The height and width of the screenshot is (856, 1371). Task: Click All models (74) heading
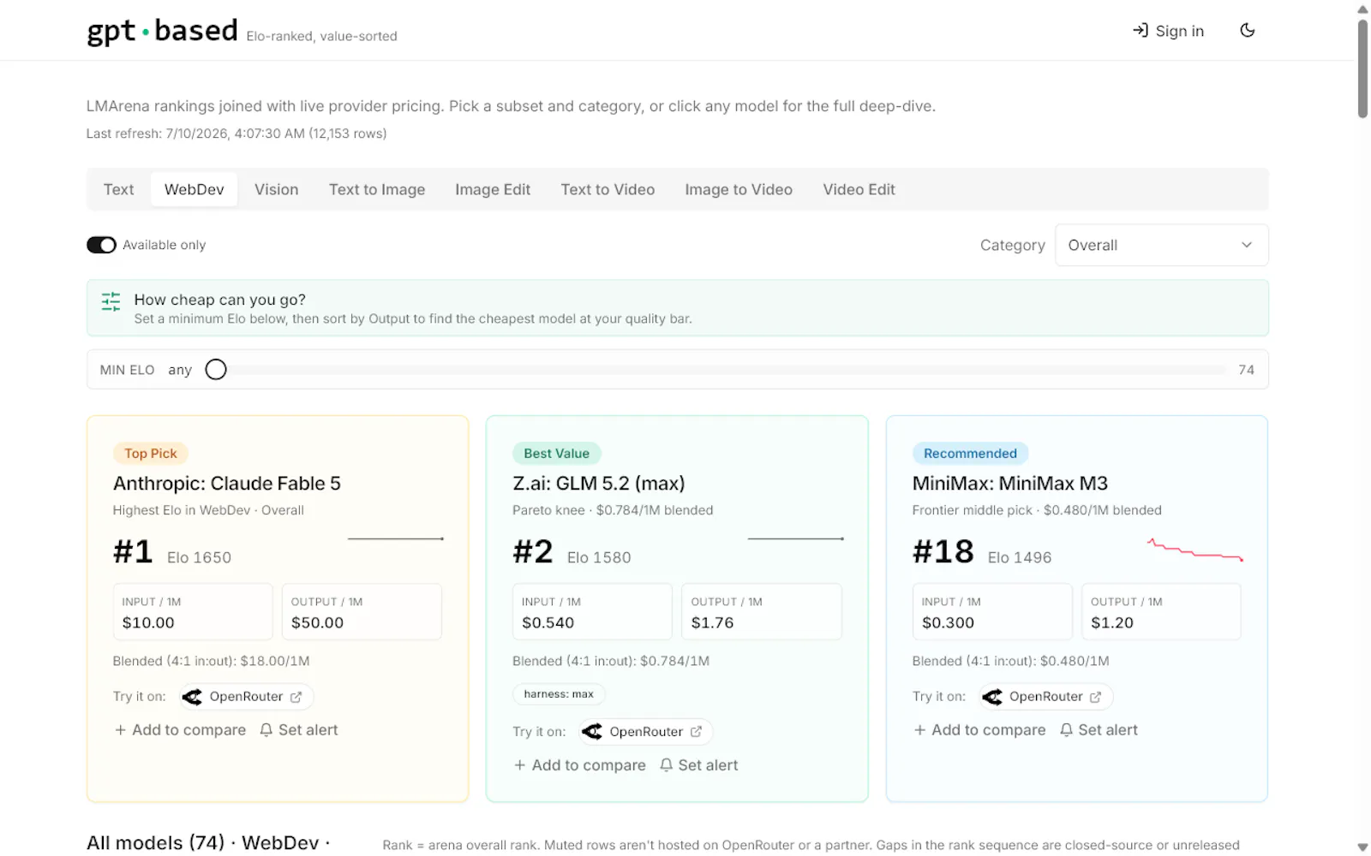(x=208, y=843)
